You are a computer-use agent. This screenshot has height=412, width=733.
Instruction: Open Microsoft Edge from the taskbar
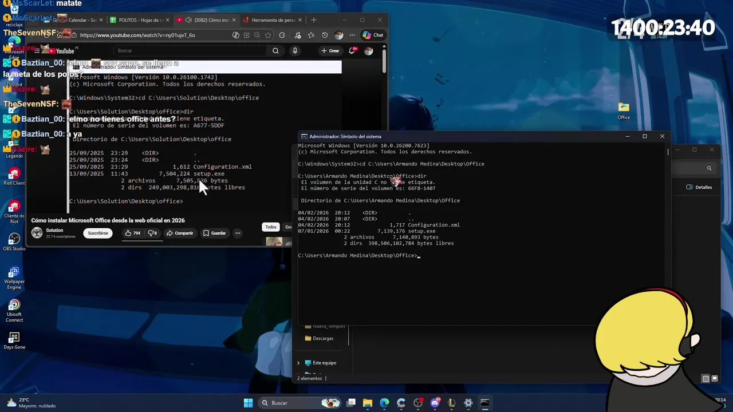[384, 403]
